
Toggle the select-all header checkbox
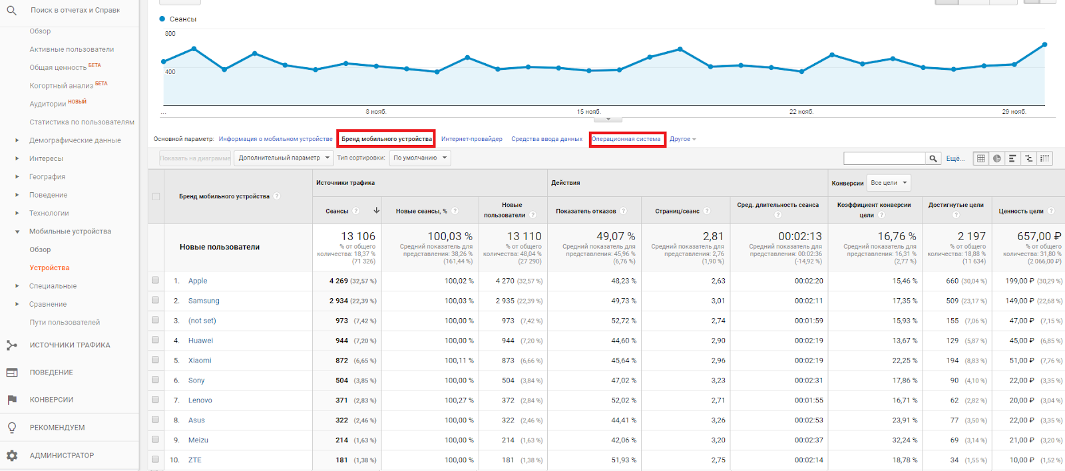coord(156,196)
